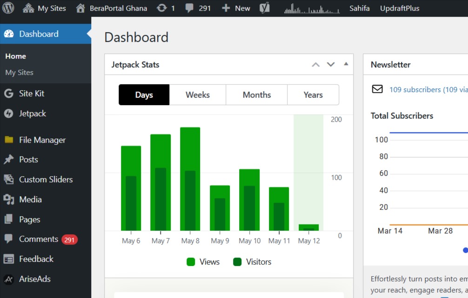Move Jetpack Stats widget down
Viewport: 468px width, 298px height.
331,65
